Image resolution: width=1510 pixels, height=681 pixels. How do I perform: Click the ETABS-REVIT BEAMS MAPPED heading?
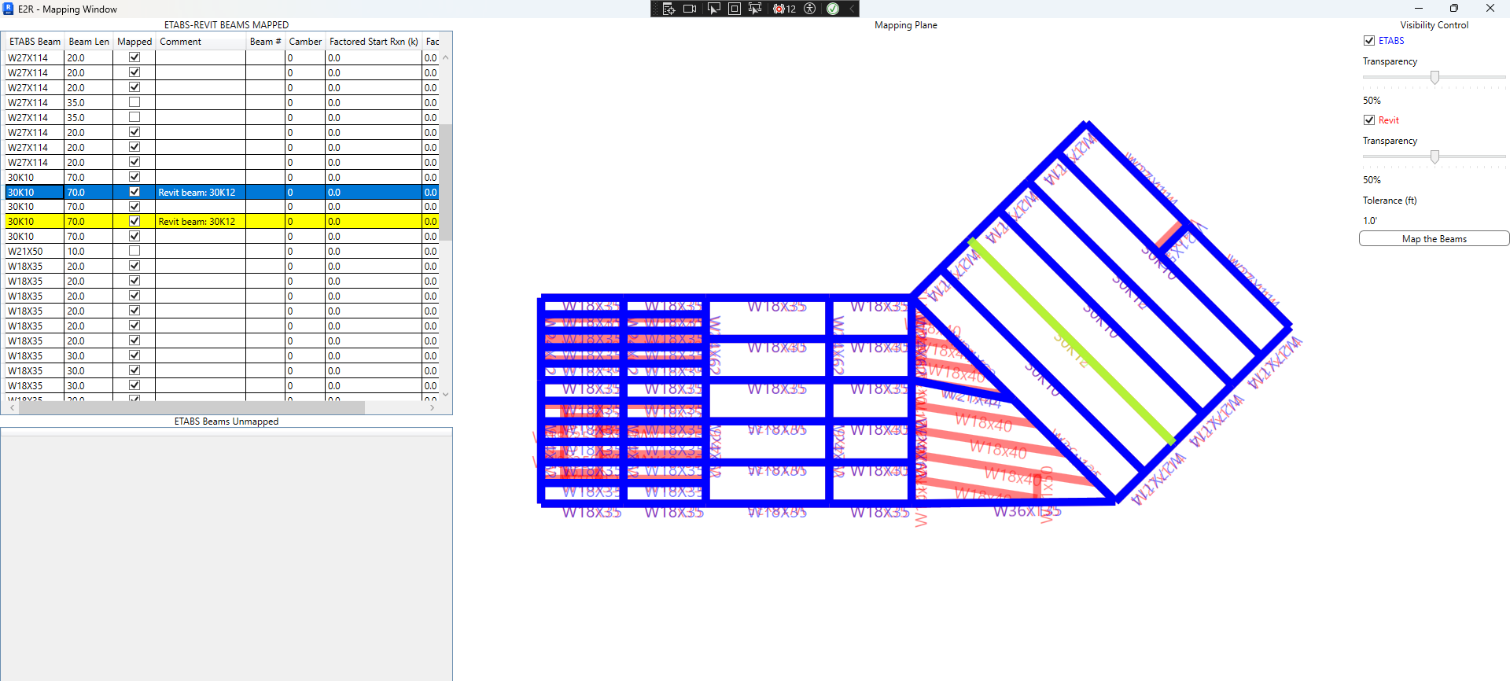coord(226,25)
